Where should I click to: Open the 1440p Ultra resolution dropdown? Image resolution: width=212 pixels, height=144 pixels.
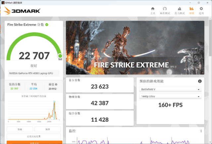click(x=170, y=97)
